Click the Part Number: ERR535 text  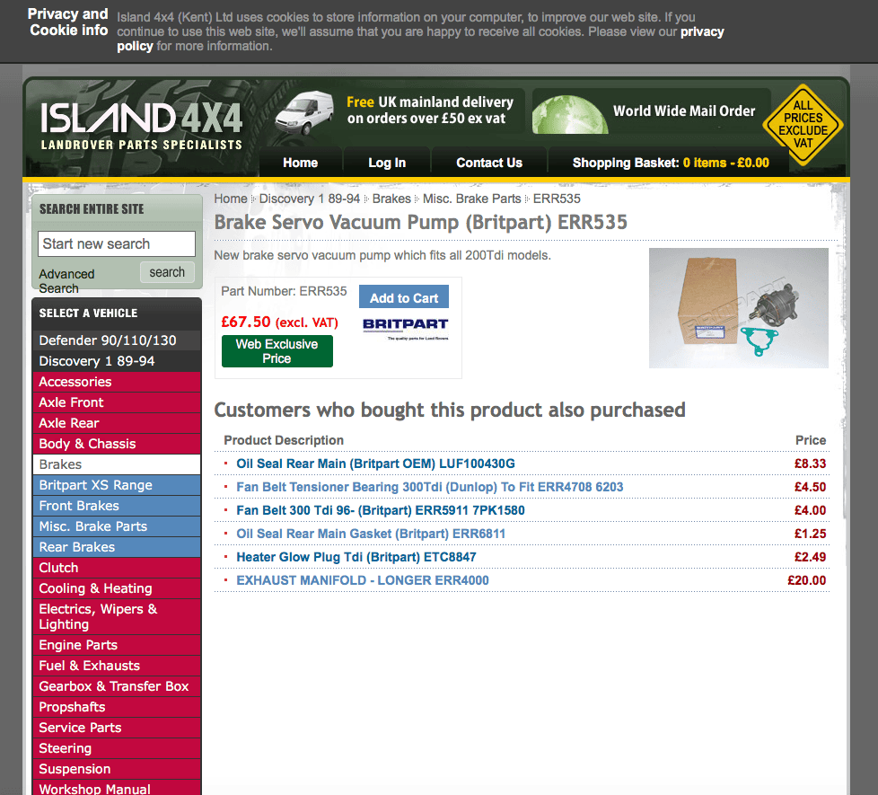[284, 291]
